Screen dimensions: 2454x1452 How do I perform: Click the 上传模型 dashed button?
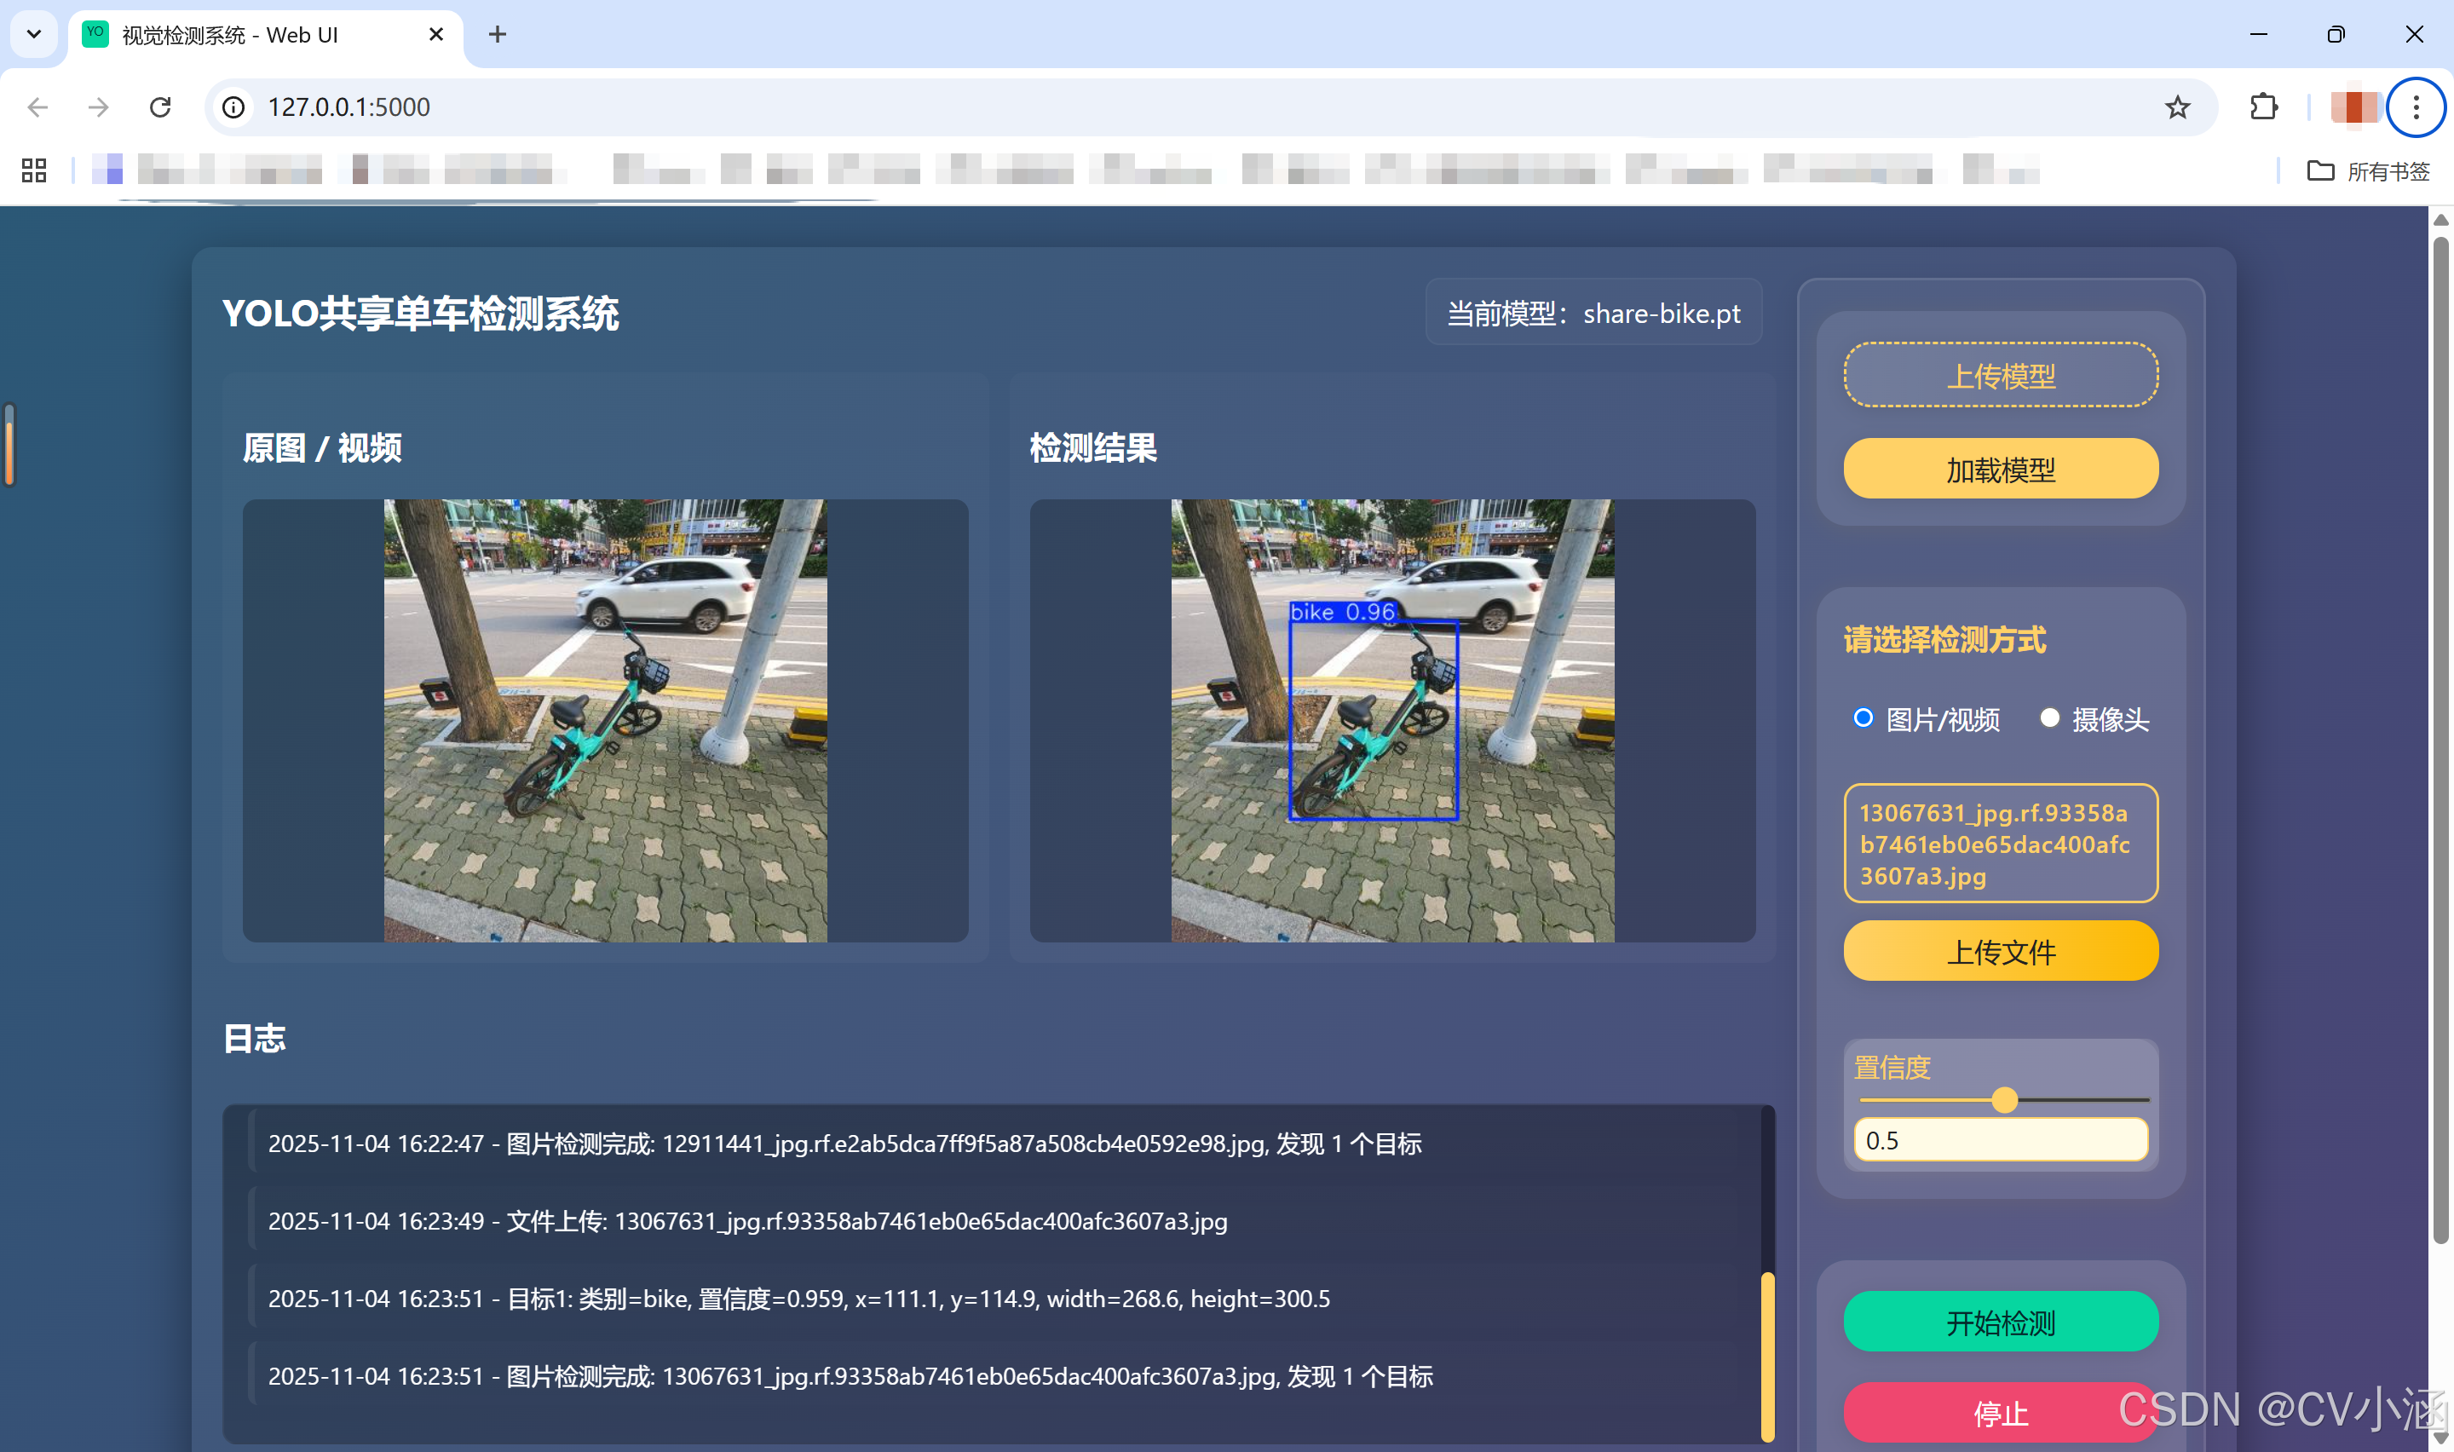(x=2000, y=375)
